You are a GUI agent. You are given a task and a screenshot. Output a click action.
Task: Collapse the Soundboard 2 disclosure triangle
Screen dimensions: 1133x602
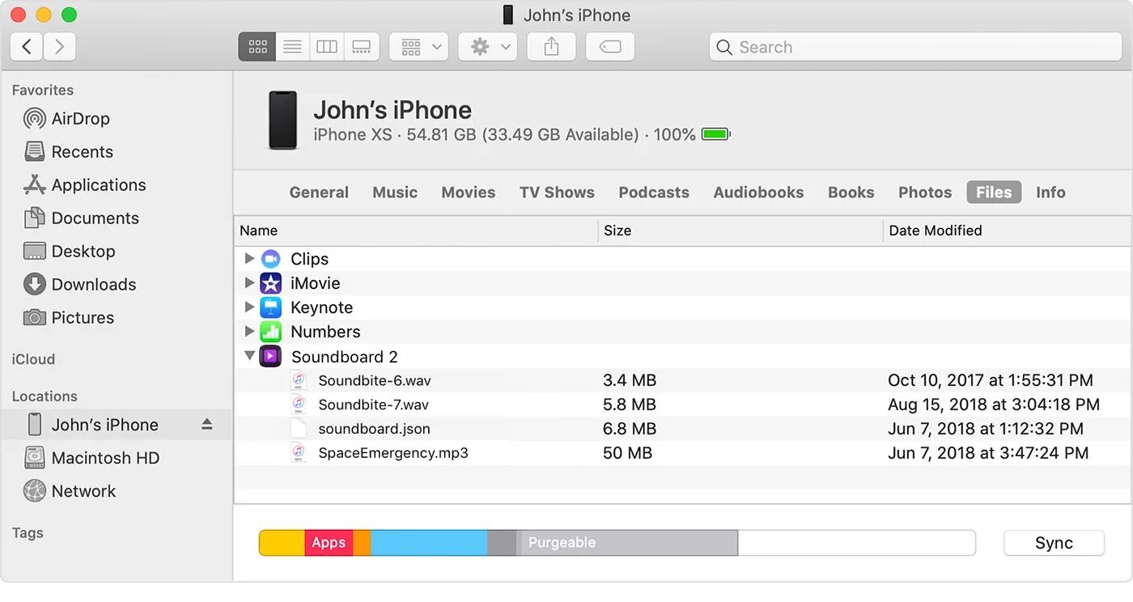click(249, 356)
